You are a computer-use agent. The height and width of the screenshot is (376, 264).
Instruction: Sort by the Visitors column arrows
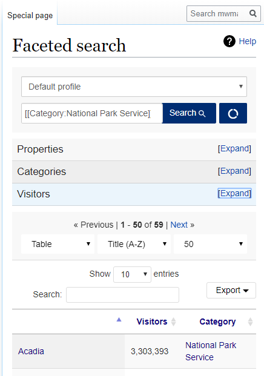173,322
